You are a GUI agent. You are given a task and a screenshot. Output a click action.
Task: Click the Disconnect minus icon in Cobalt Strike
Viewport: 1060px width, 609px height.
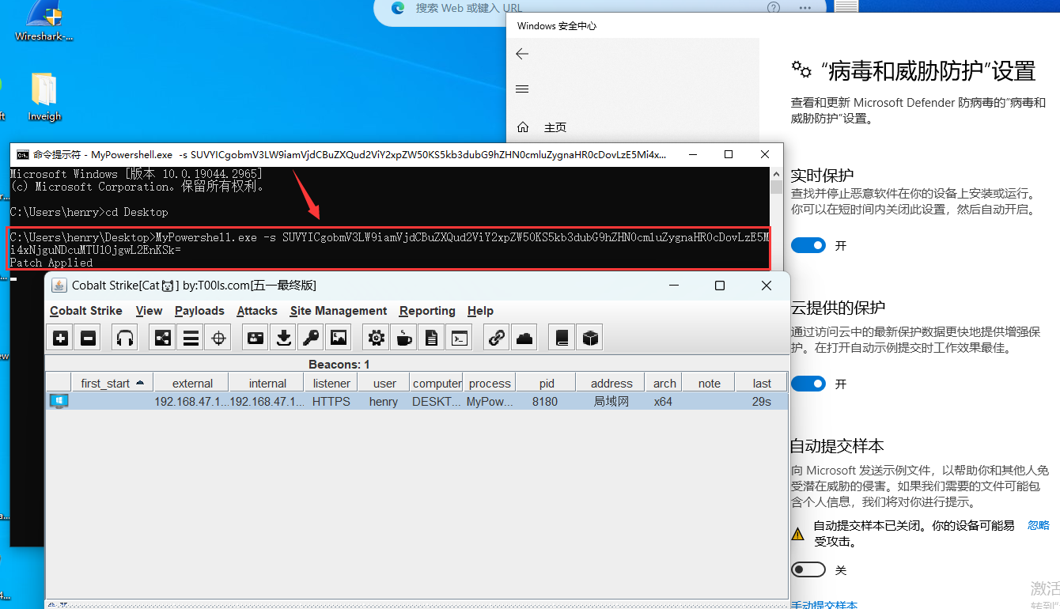coord(89,339)
